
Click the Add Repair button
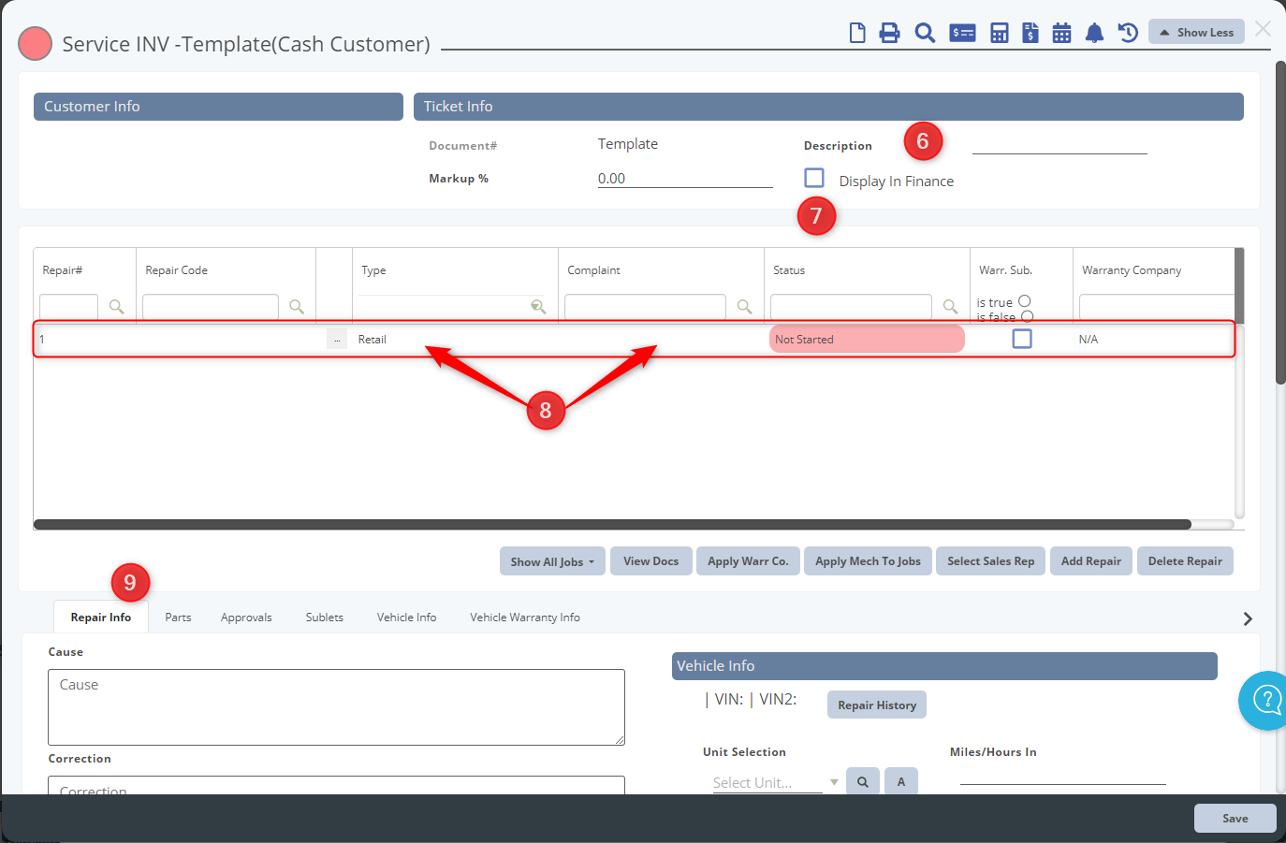tap(1090, 561)
